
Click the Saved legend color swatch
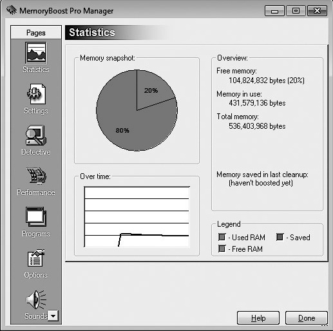coord(280,237)
